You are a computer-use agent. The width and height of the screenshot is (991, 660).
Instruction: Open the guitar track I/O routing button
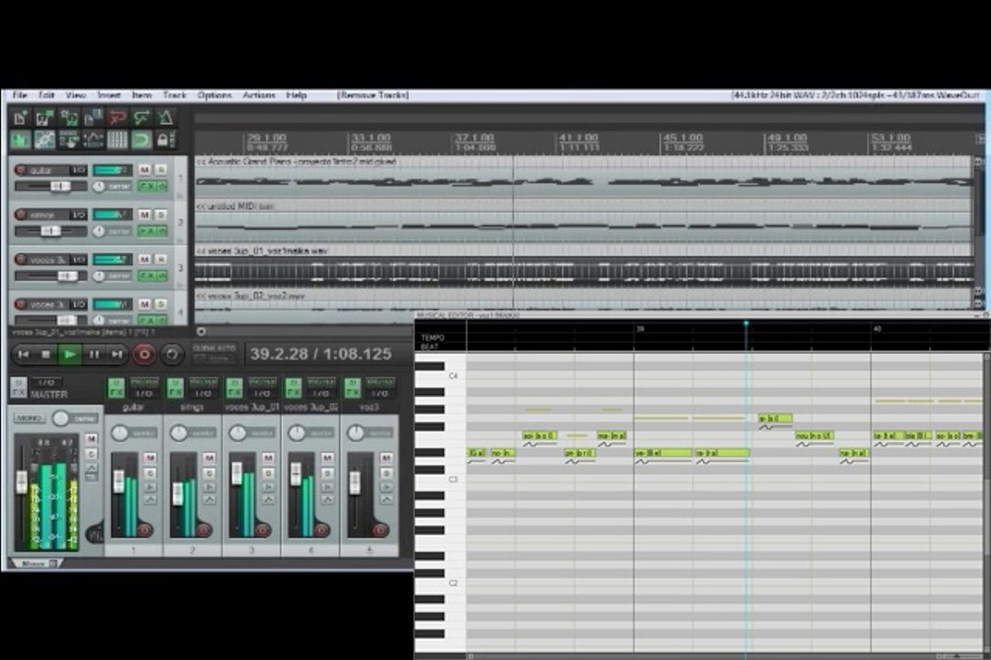click(x=78, y=170)
